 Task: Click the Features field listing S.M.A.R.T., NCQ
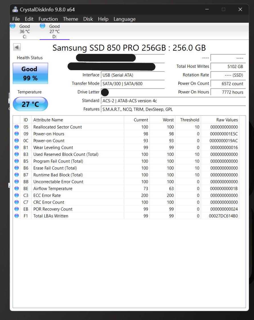[x=173, y=110]
